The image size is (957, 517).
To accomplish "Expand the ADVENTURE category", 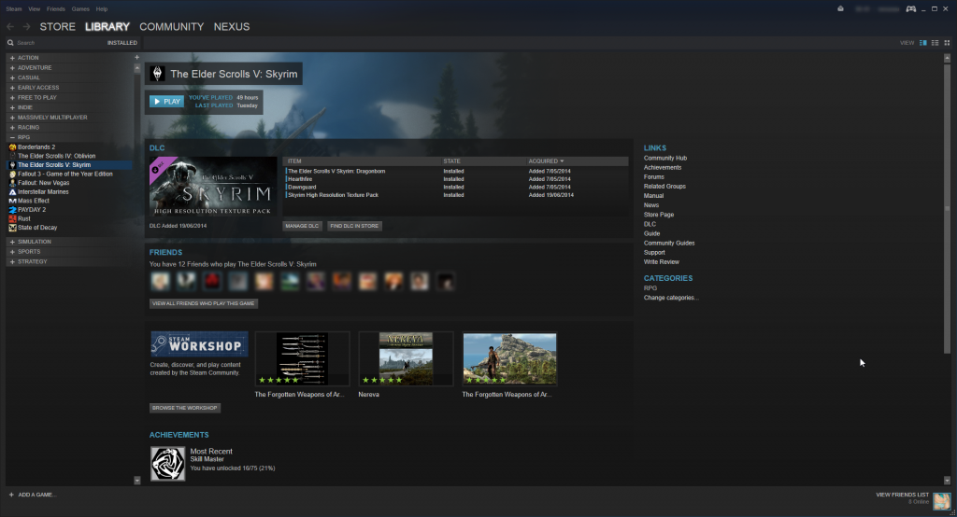I will pyautogui.click(x=12, y=68).
